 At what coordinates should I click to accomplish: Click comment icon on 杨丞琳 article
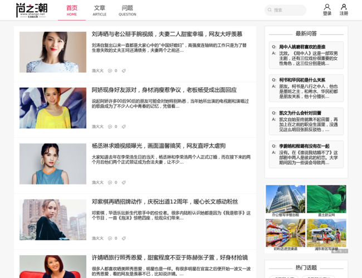pos(110,182)
